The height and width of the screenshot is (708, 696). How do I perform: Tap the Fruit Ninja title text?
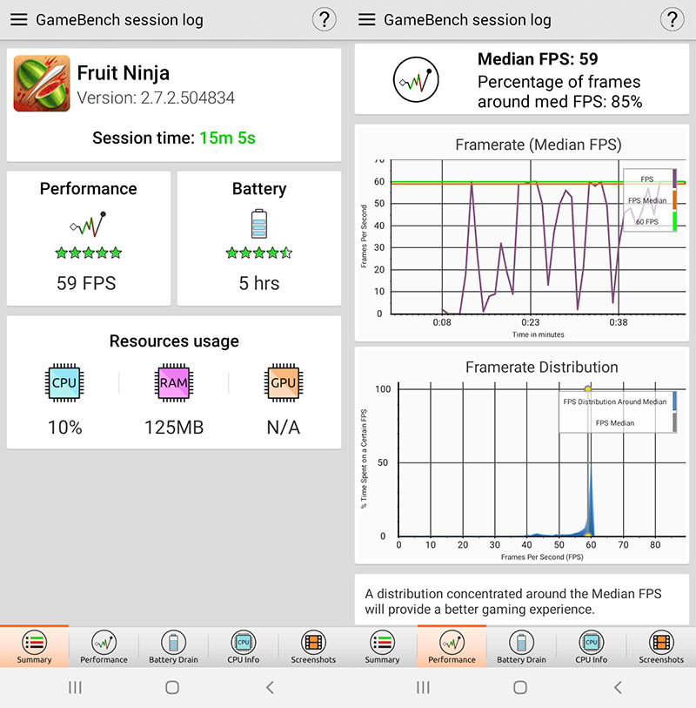click(x=124, y=72)
